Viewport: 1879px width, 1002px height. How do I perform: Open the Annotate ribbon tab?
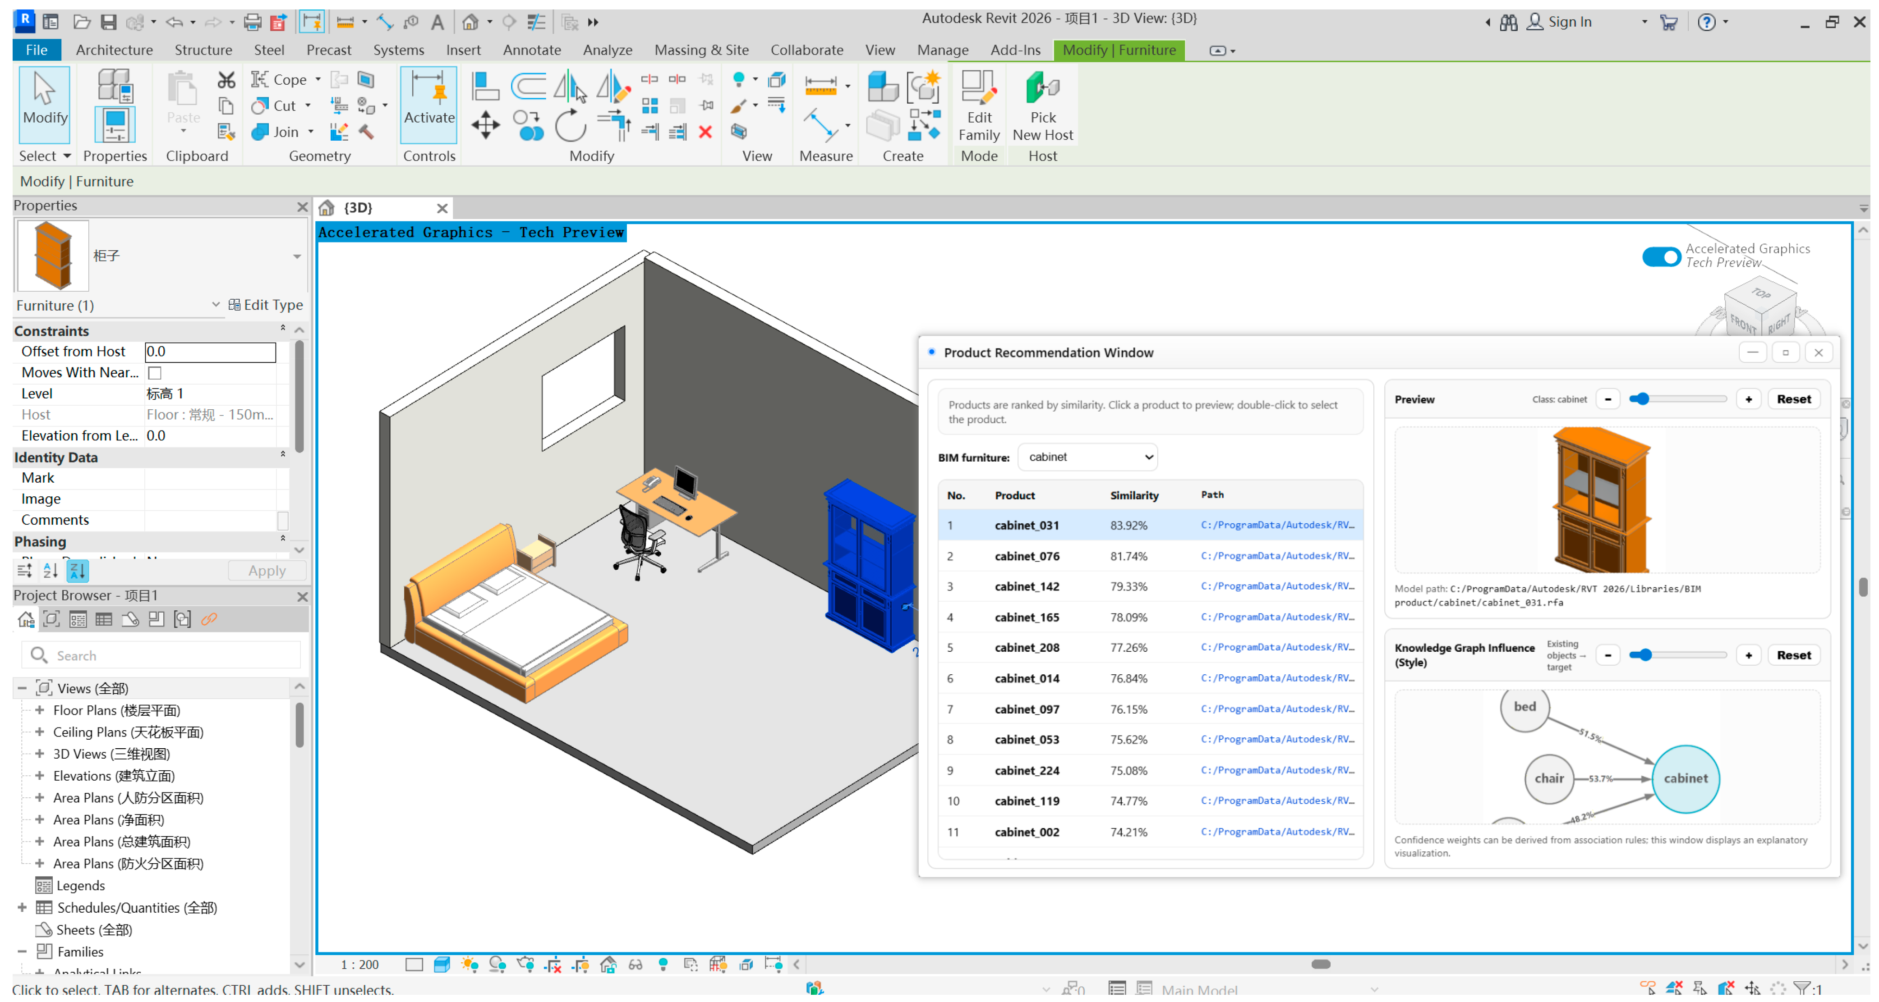point(531,50)
